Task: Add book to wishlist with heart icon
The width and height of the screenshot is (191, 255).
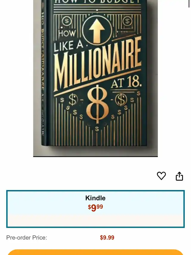Action: pos(161,176)
